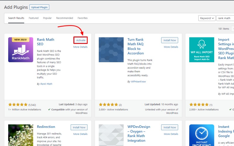Click the WP All Import plugin icon
This screenshot has height=146, width=234.
(x=202, y=50)
